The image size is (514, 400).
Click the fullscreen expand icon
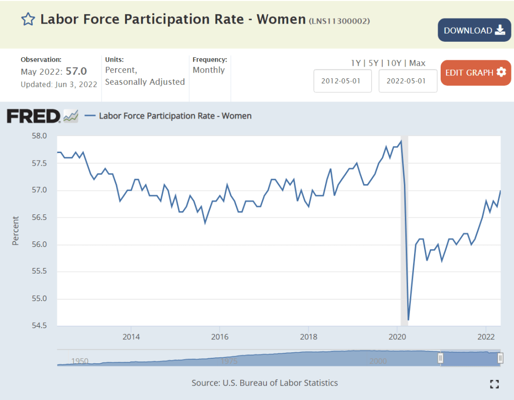[x=494, y=384]
